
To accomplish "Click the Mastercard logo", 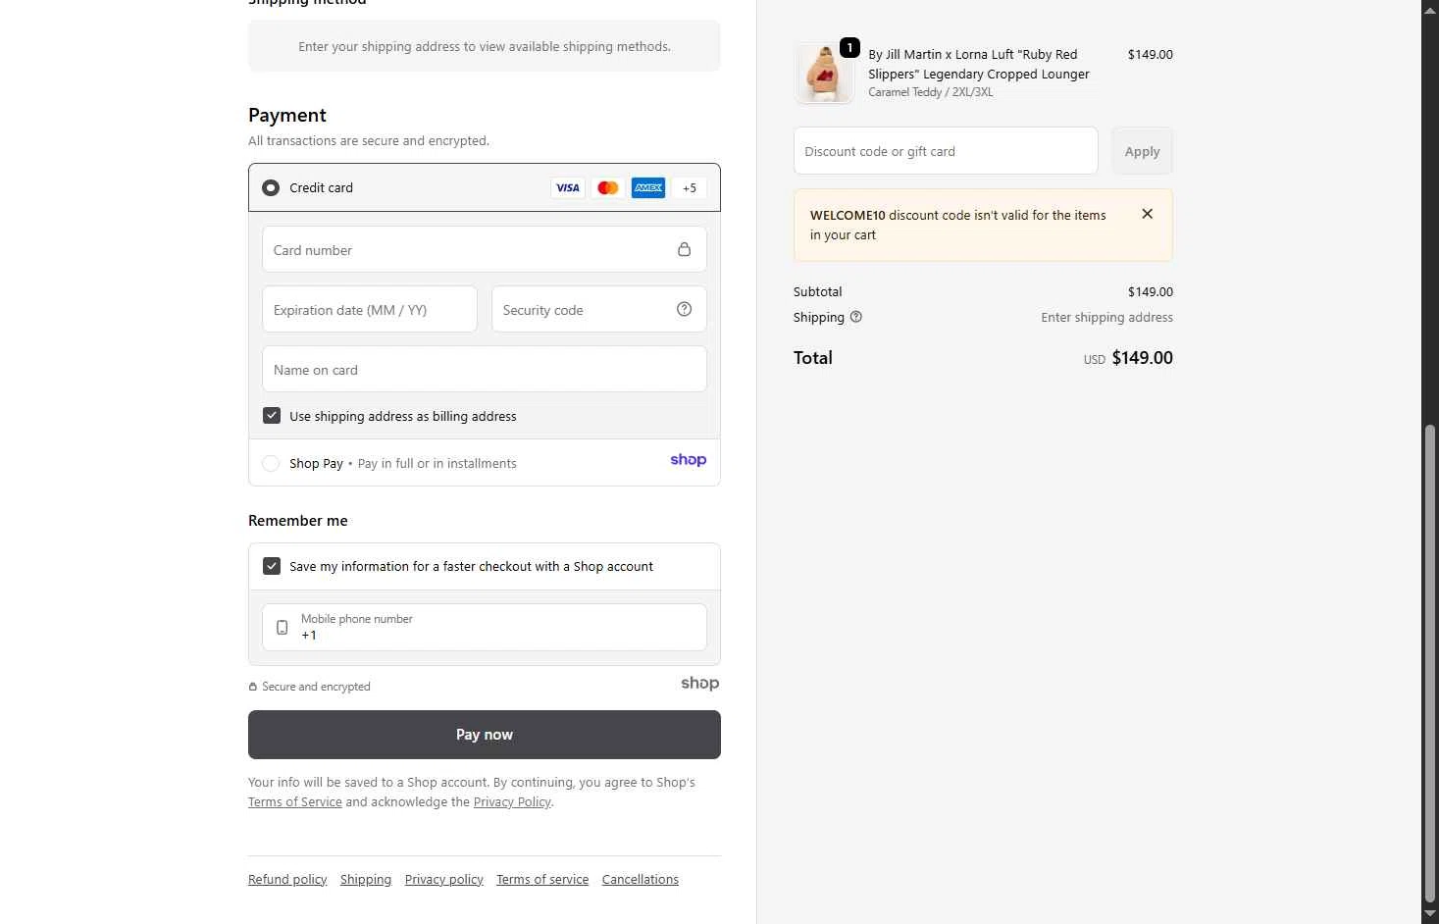I will (x=608, y=187).
